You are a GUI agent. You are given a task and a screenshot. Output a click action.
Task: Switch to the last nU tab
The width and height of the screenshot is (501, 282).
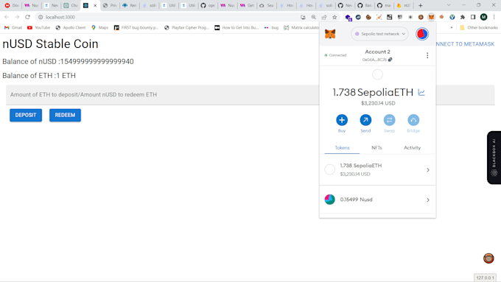coord(404,5)
